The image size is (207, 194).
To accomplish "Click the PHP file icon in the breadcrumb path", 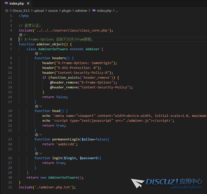I will [x=94, y=11].
